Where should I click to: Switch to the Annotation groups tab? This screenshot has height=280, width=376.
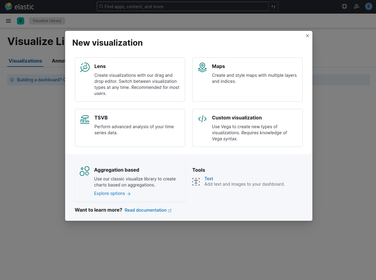coord(58,61)
